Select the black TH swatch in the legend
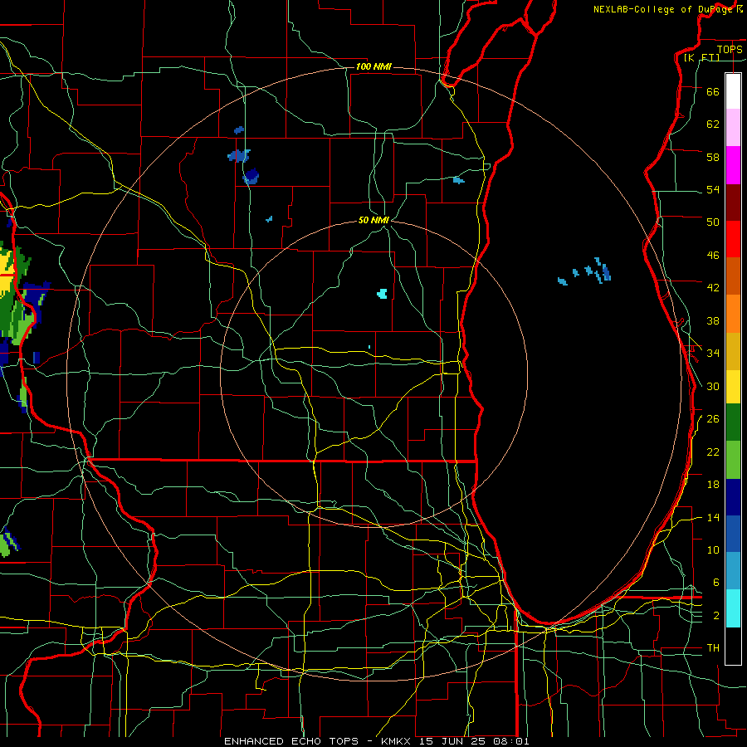Viewport: 747px width, 747px height. point(733,646)
